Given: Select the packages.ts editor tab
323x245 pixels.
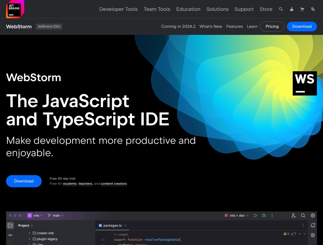Looking at the screenshot, I should coord(112,225).
